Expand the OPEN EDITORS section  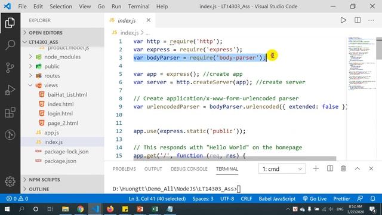(63, 32)
